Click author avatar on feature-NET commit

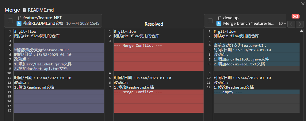tap(19, 23)
